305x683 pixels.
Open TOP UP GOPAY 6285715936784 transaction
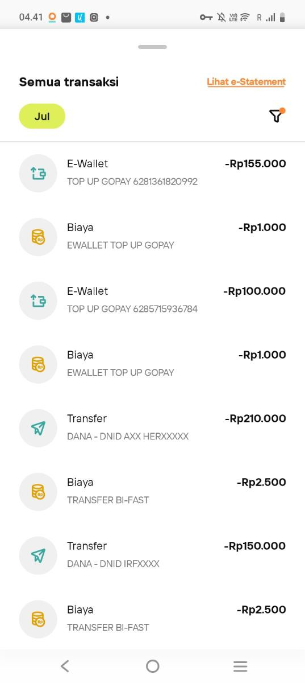tap(152, 301)
